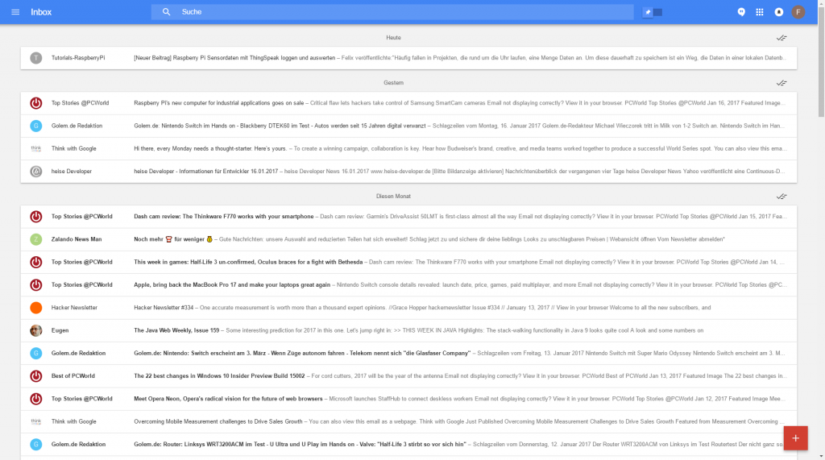Click Eugen's profile photo
Screen dimensions: 825x460
pyautogui.click(x=35, y=330)
